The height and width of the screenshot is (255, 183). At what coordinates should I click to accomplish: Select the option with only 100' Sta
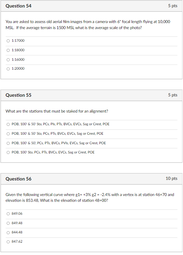8,152
